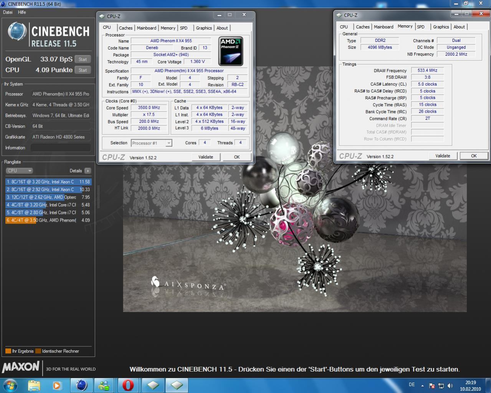Open Processor #1 selection dropdown

[x=151, y=143]
